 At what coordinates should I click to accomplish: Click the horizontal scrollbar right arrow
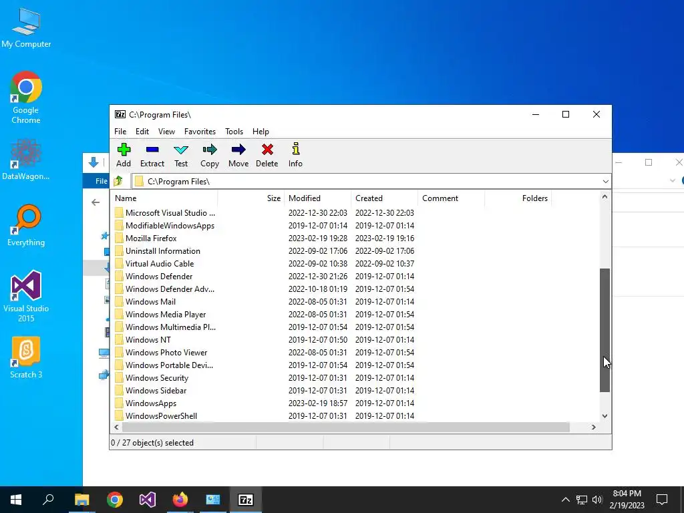pyautogui.click(x=594, y=427)
